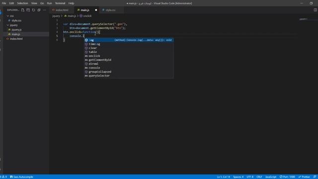Select getElementById suggestion in autocomplete
Viewport: 318px width, 179px height.
(129, 60)
